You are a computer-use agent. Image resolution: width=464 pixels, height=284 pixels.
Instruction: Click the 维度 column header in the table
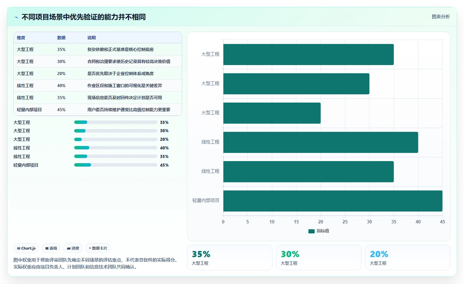21,38
